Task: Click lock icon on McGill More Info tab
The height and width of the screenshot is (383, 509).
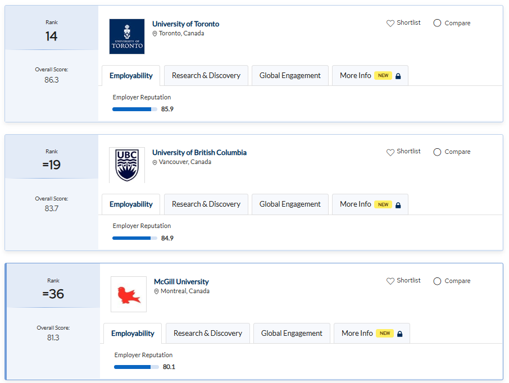Action: (x=400, y=334)
